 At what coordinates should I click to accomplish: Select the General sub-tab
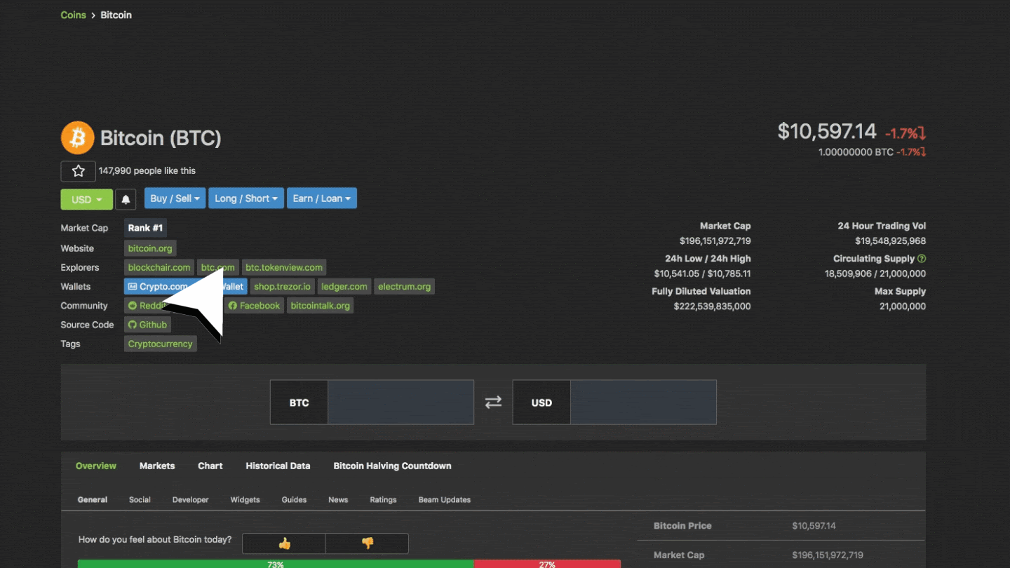click(x=93, y=500)
